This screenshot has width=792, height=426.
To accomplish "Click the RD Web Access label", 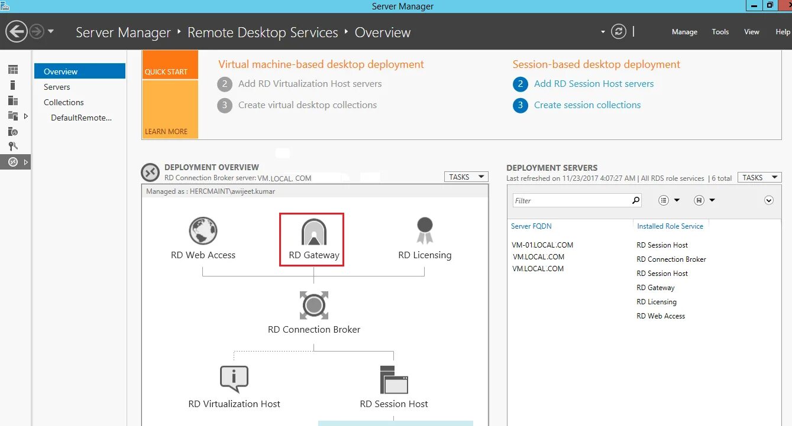I will pyautogui.click(x=203, y=255).
